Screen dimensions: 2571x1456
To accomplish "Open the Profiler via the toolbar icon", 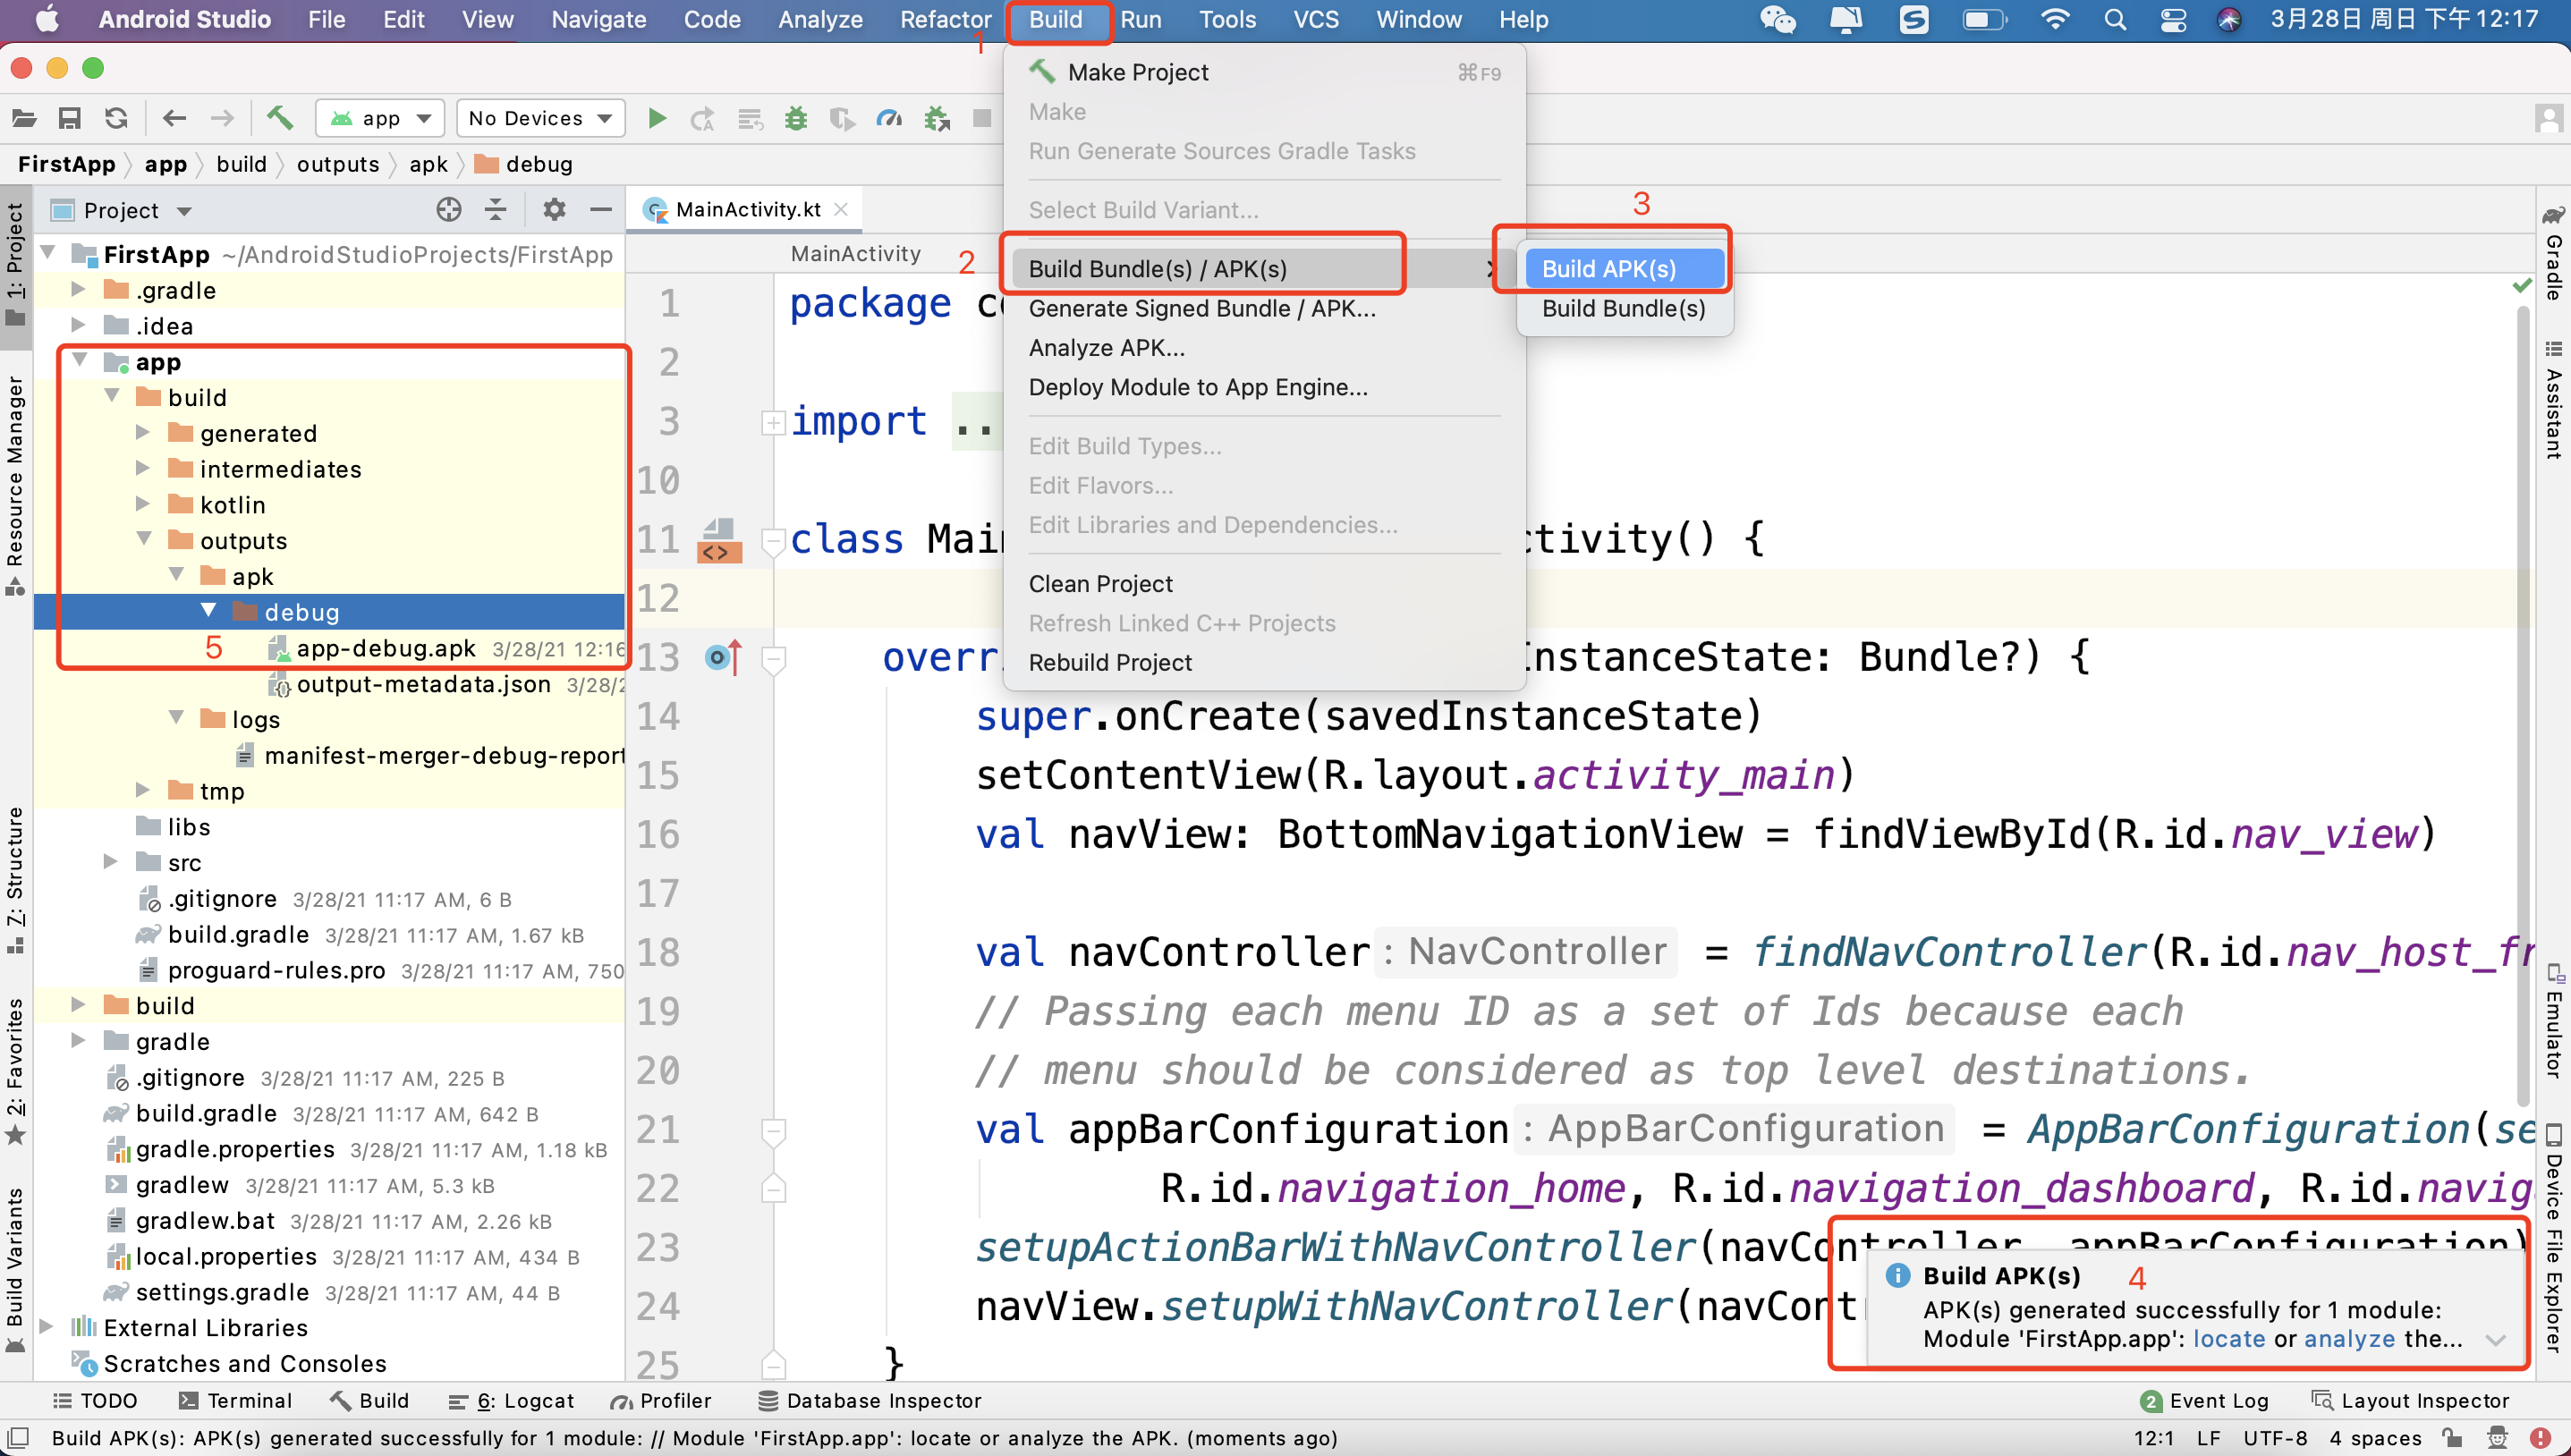I will click(x=888, y=118).
